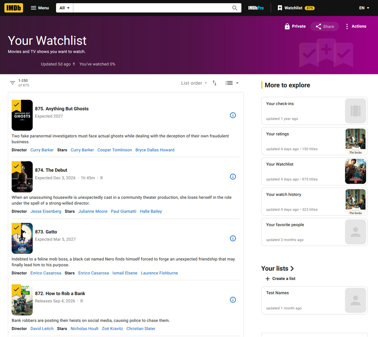Open the All search category dropdown

[x=65, y=8]
